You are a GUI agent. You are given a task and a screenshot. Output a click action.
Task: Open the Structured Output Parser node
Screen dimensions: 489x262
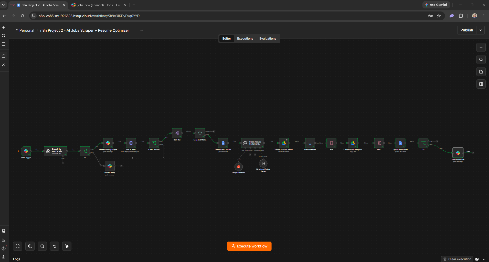tap(263, 163)
